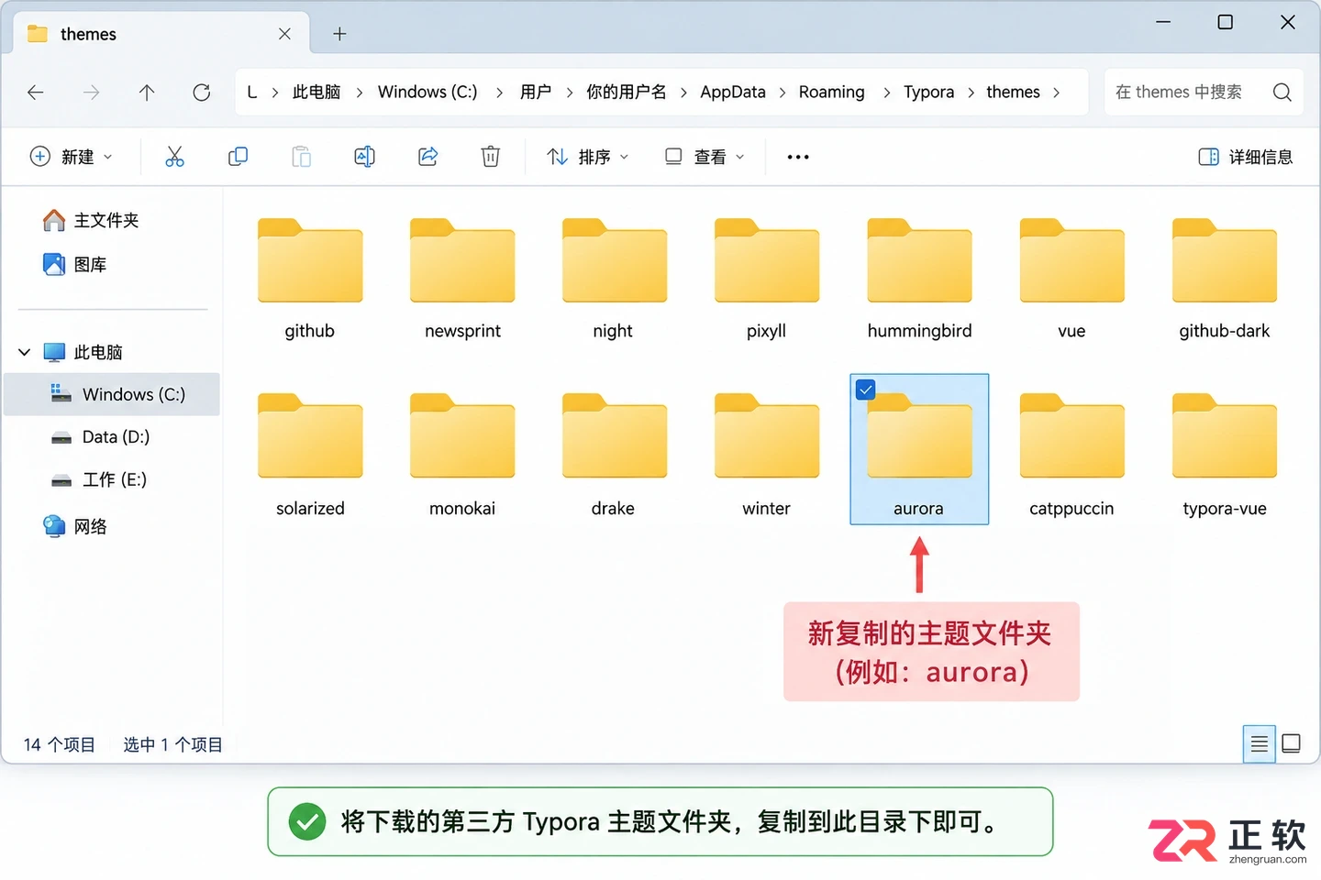Open 主文件夹 in sidebar

(91, 220)
